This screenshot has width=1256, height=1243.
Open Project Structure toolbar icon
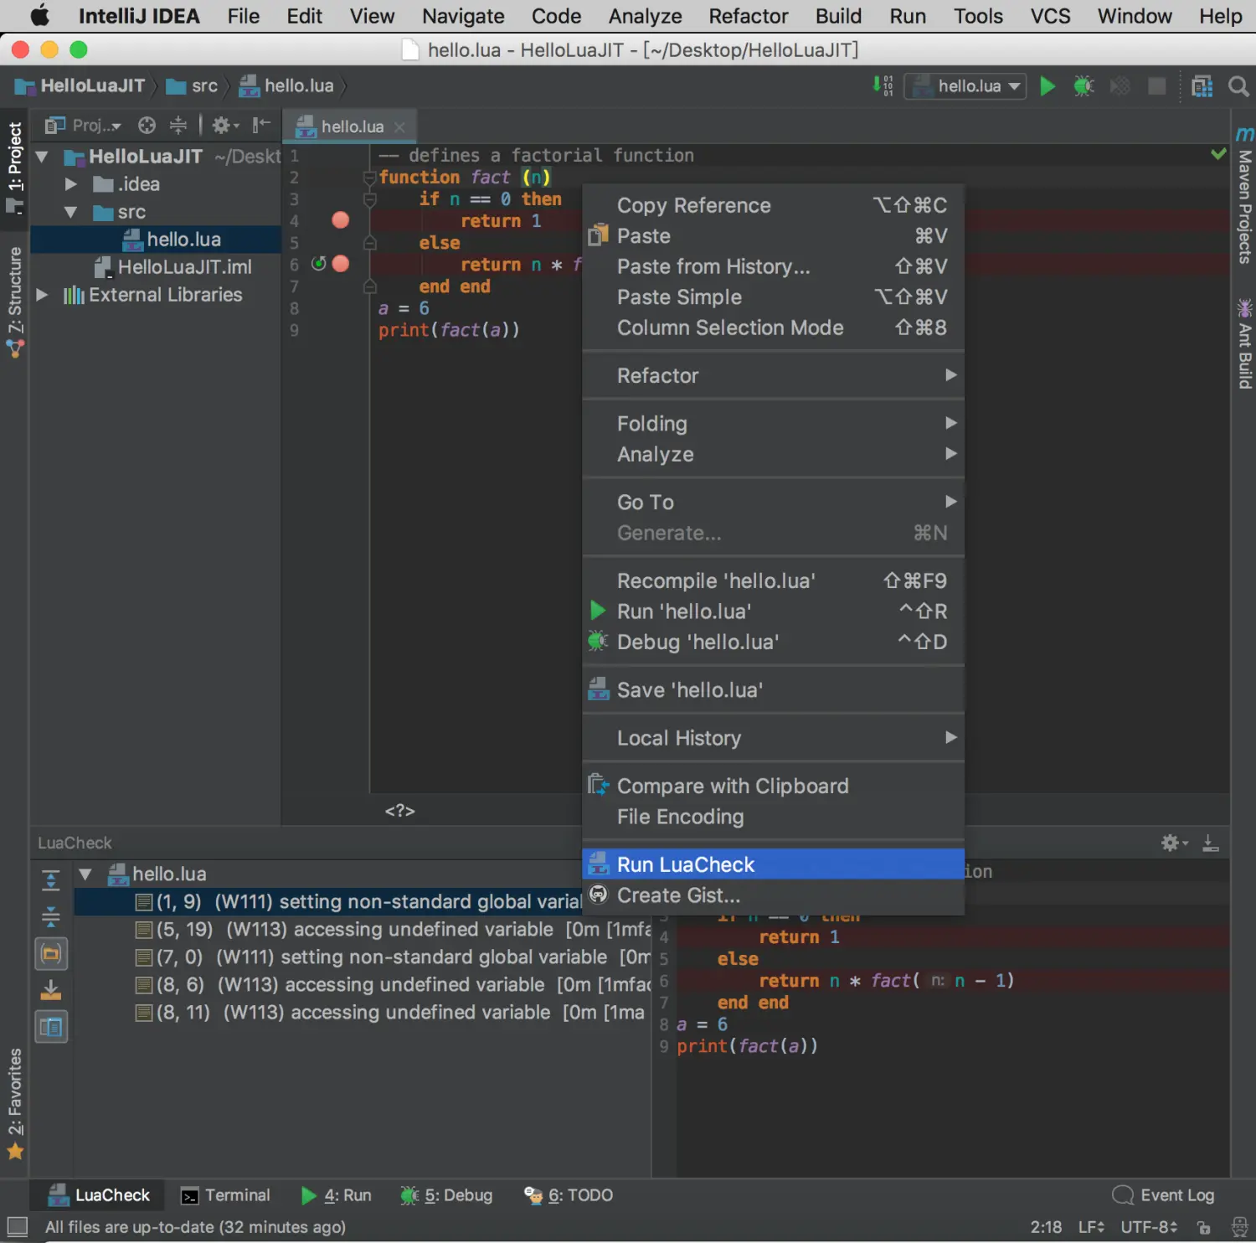pos(1202,86)
